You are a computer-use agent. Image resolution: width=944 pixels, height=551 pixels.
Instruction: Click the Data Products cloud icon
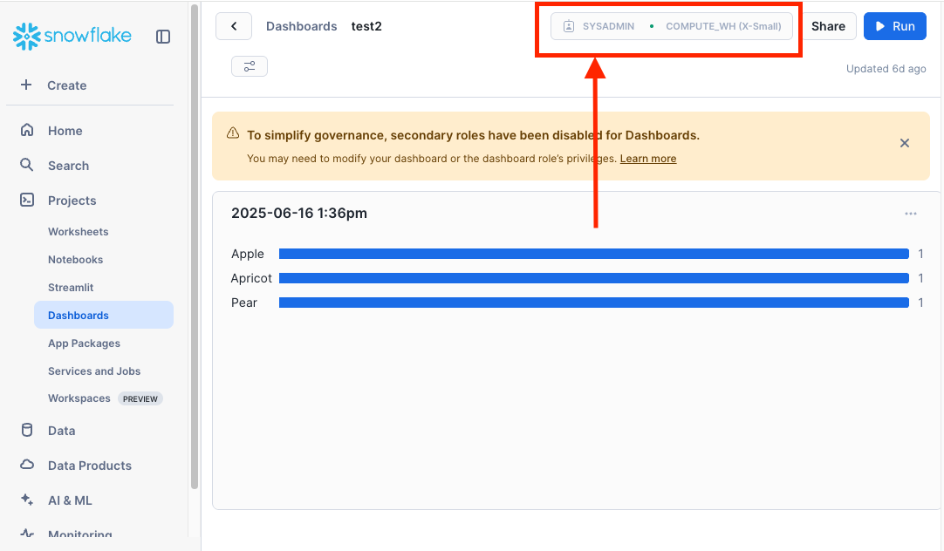[27, 465]
